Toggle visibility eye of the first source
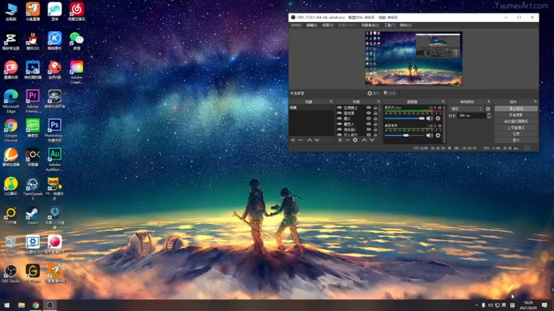This screenshot has width=554, height=311. pos(368,108)
